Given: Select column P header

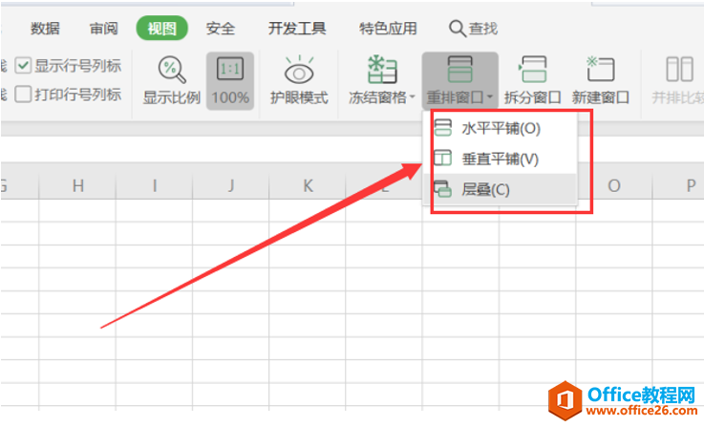Looking at the screenshot, I should pyautogui.click(x=678, y=185).
